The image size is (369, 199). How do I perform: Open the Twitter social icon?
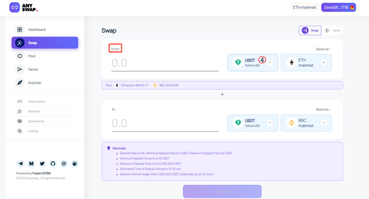(x=42, y=164)
